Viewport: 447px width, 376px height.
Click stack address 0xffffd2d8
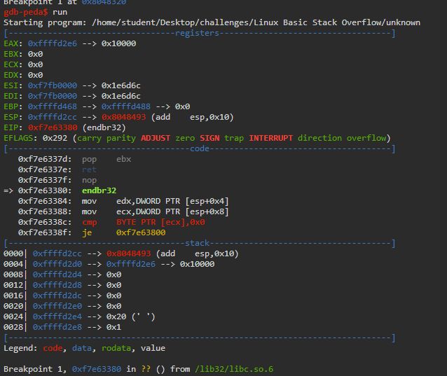click(57, 285)
